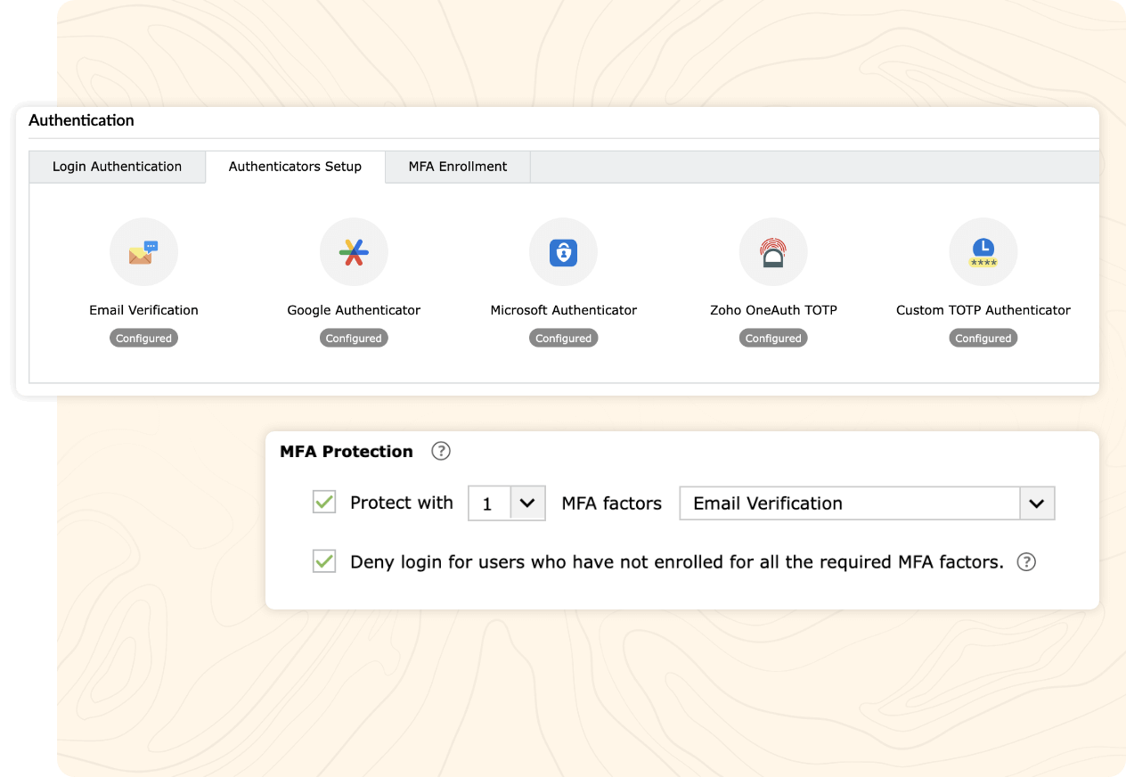Open the MFA Enrollment tab
This screenshot has height=777, width=1126.
[457, 167]
